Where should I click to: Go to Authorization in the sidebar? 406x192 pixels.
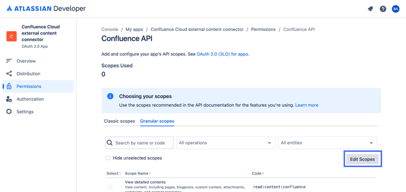click(38, 99)
